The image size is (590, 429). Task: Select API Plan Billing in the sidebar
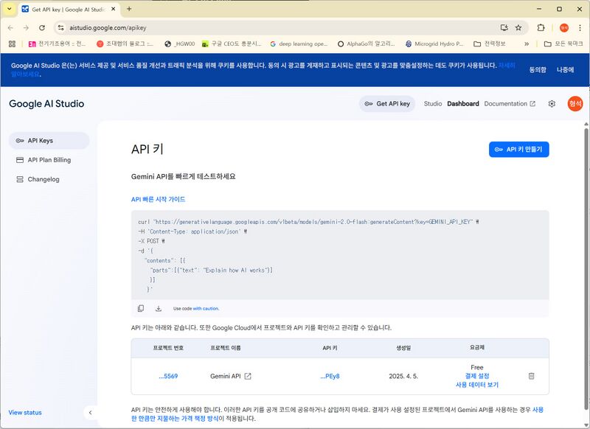click(49, 160)
